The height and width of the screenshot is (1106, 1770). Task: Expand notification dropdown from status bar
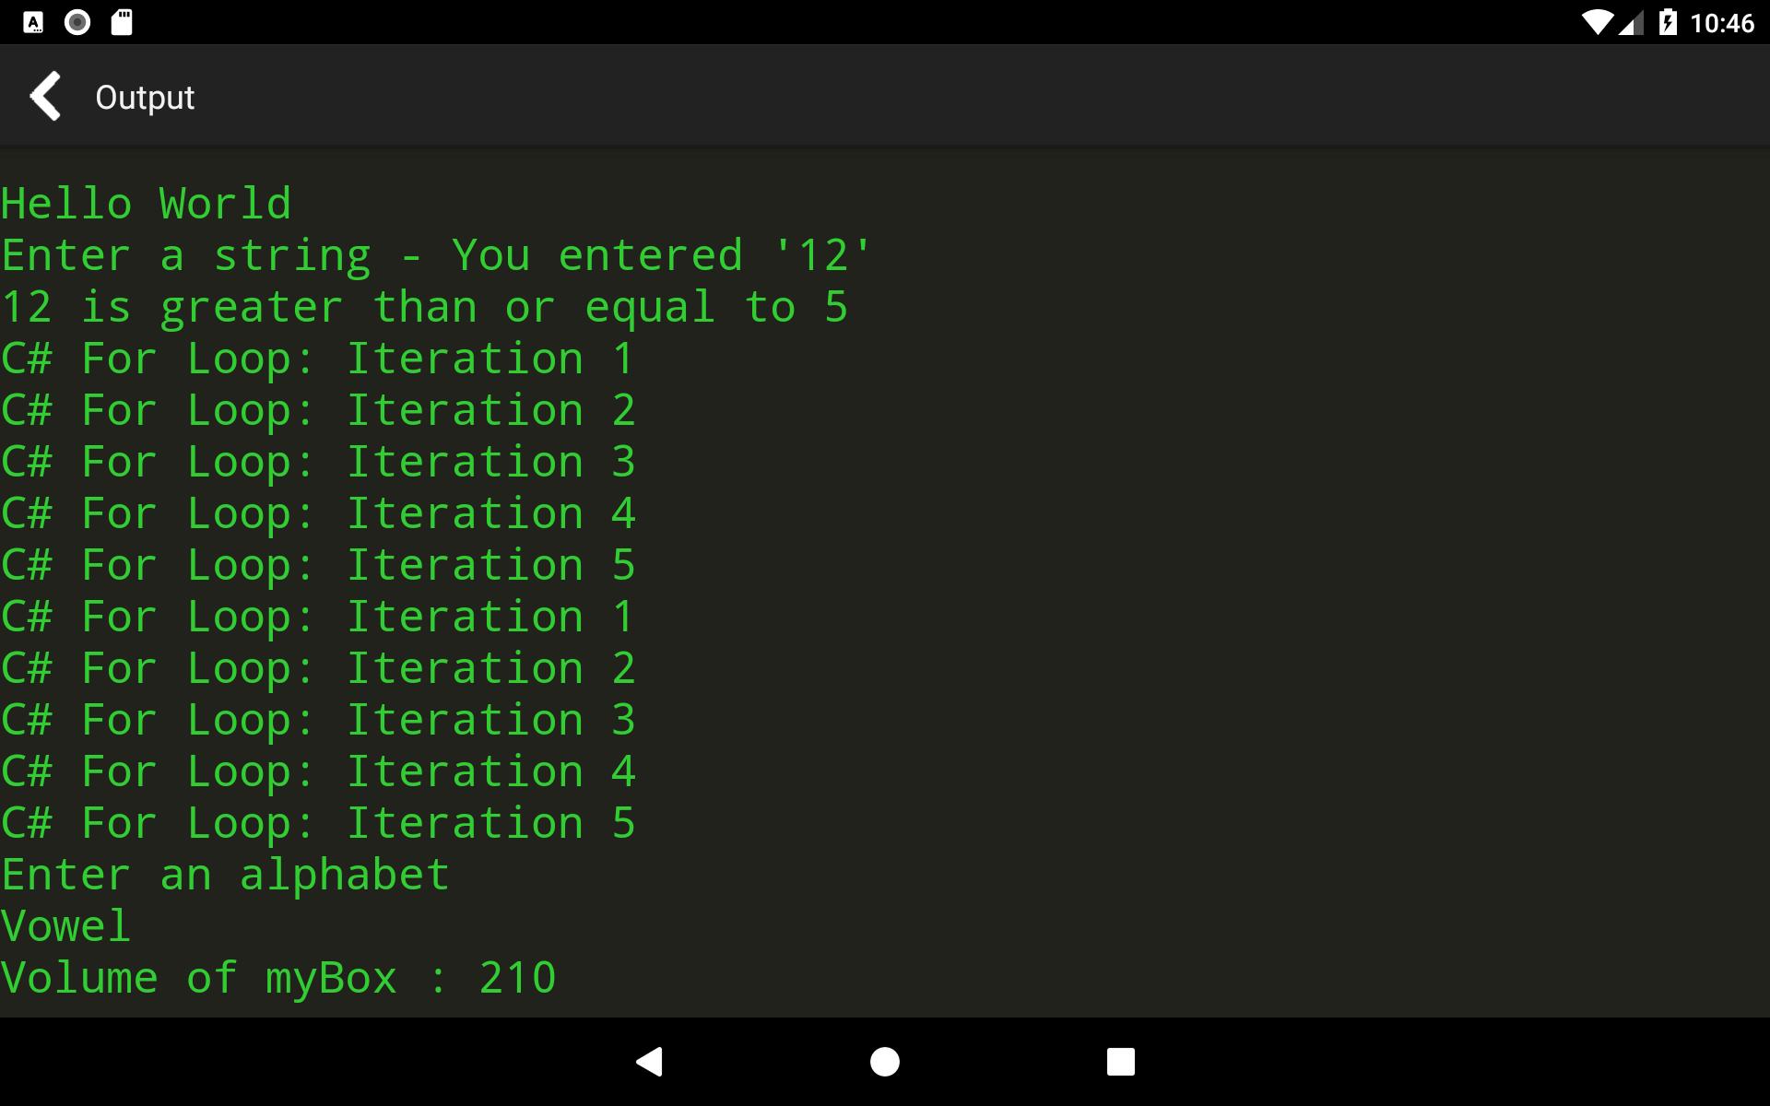pyautogui.click(x=884, y=23)
